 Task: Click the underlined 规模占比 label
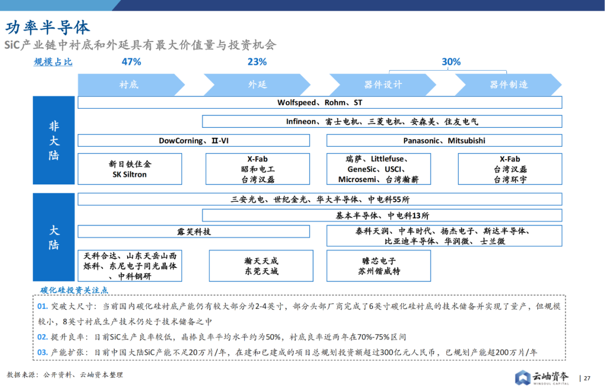[53, 62]
